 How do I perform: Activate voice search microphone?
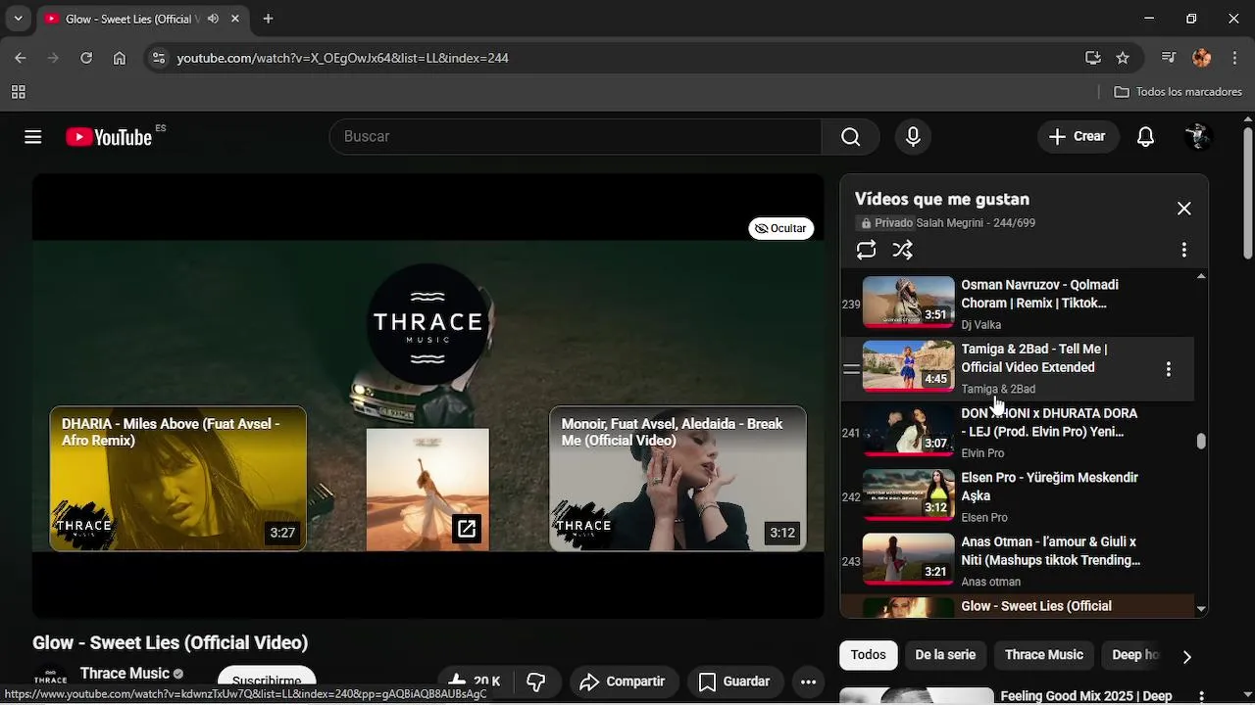pyautogui.click(x=913, y=137)
